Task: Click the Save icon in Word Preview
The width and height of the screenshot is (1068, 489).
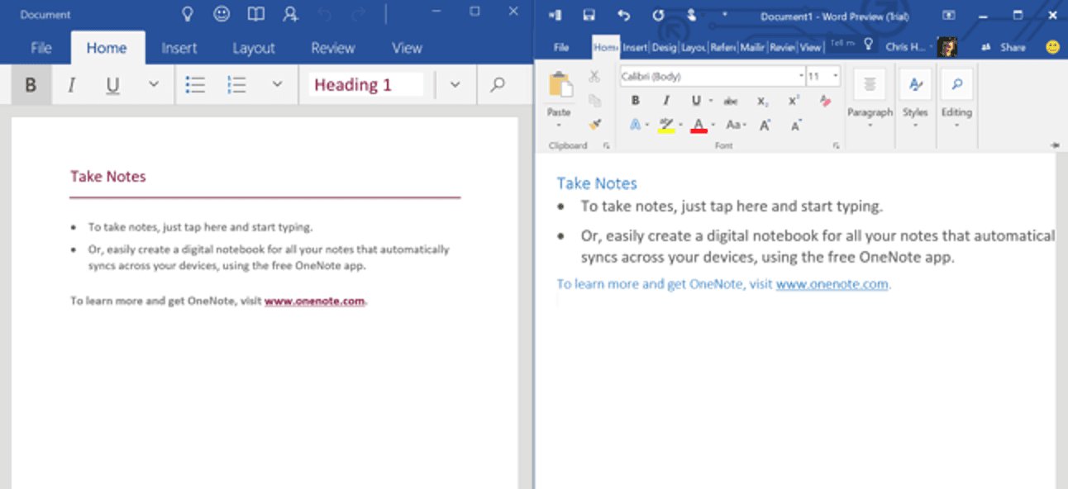Action: [x=589, y=15]
